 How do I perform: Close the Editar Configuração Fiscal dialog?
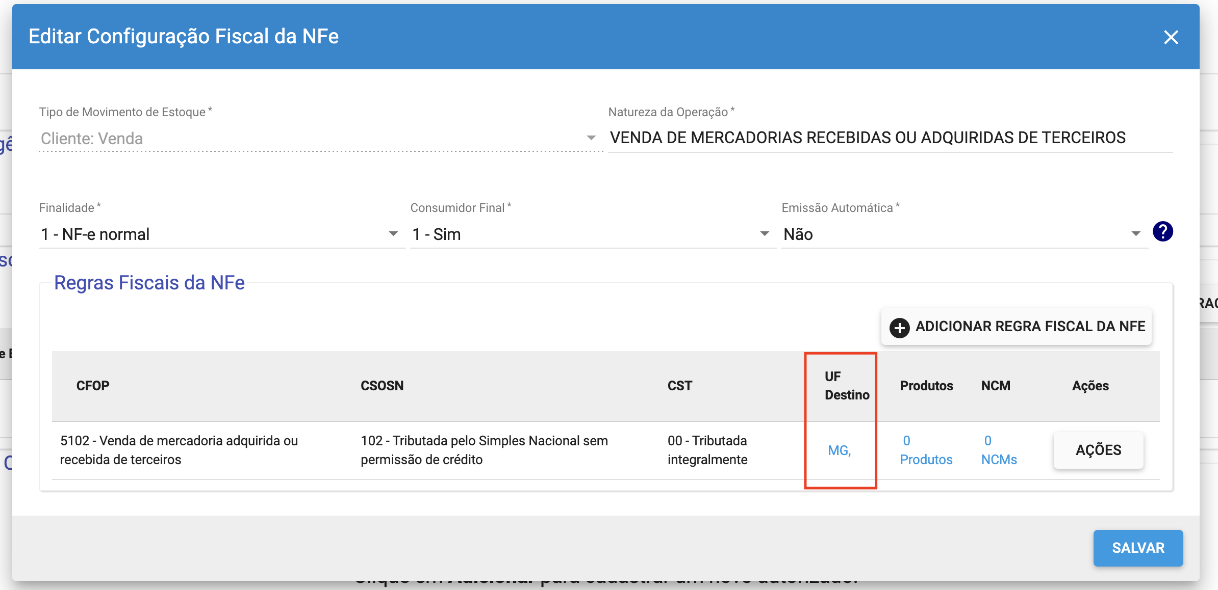(x=1171, y=37)
